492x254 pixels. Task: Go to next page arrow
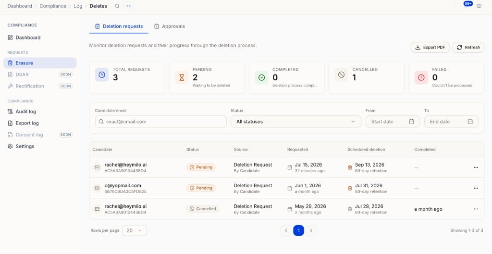pyautogui.click(x=311, y=230)
